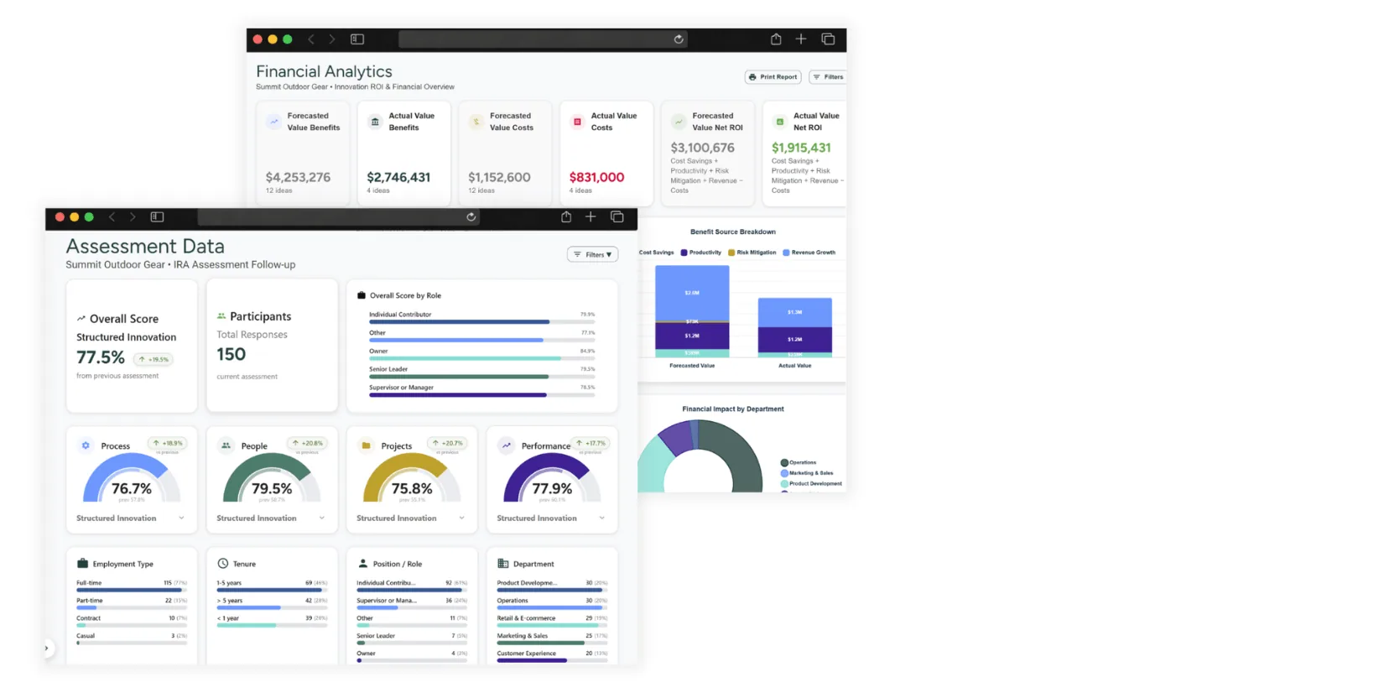Click Full-time employment progress bar
The height and width of the screenshot is (698, 1384).
[132, 591]
